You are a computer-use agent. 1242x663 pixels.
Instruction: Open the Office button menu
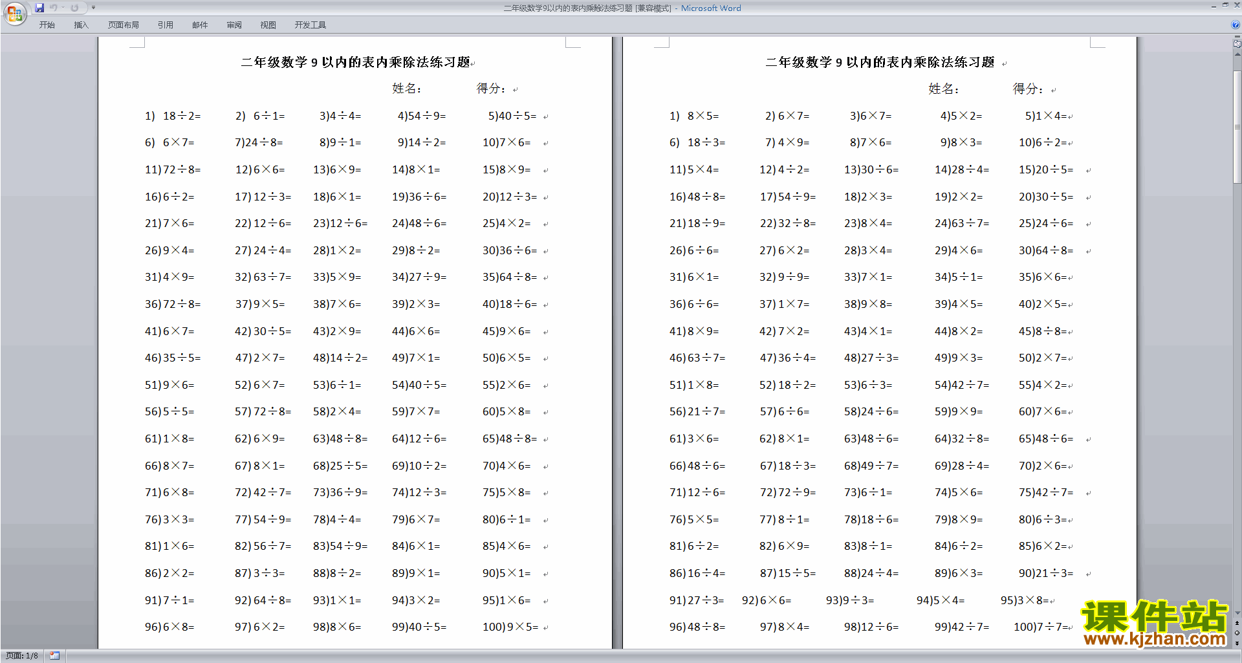coord(14,13)
